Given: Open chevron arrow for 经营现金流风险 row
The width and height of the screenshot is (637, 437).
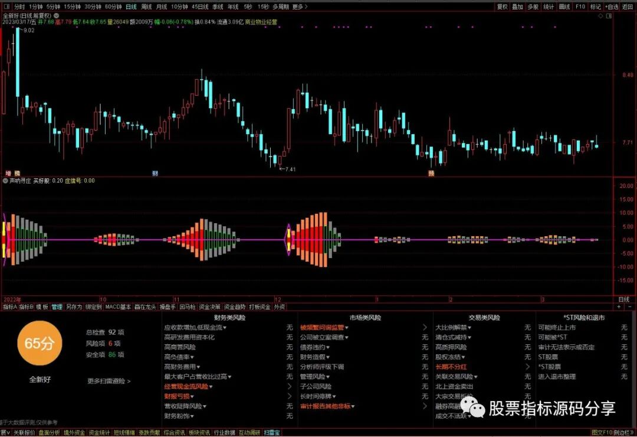Looking at the screenshot, I should click(x=290, y=387).
